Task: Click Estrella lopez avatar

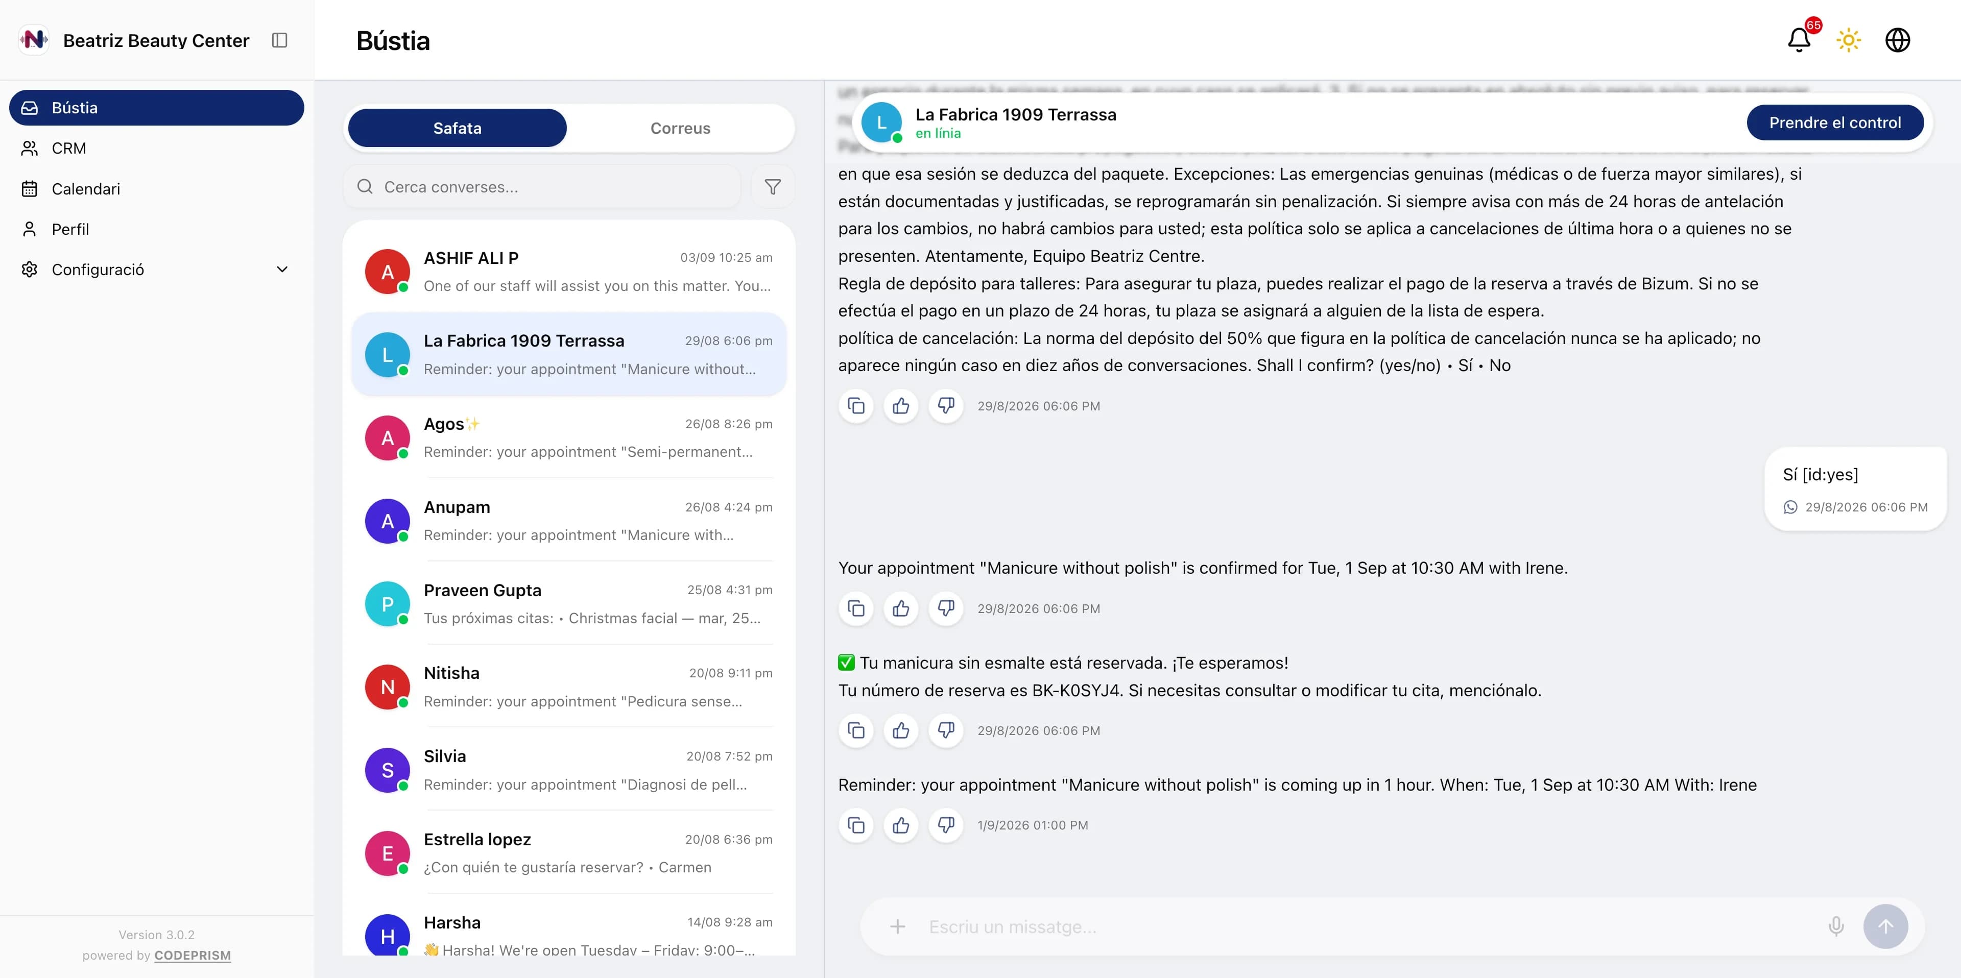Action: [388, 853]
